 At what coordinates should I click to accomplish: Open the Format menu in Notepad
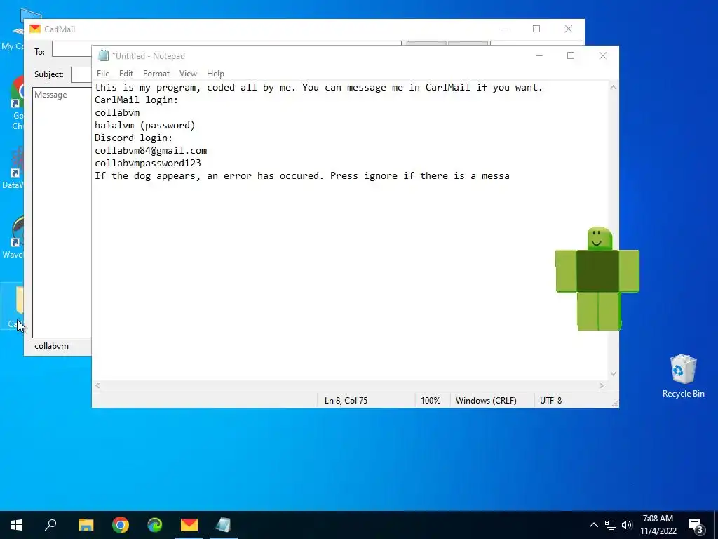pyautogui.click(x=156, y=73)
